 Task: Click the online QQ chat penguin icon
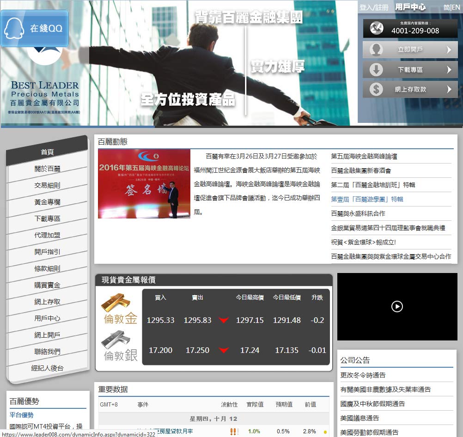tap(14, 29)
